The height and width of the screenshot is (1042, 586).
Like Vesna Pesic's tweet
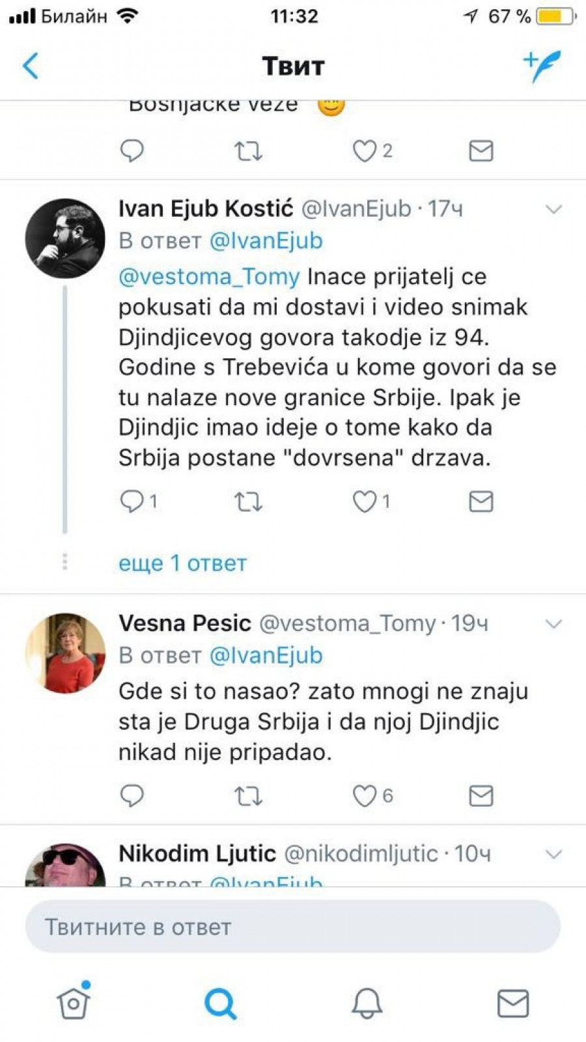click(365, 795)
